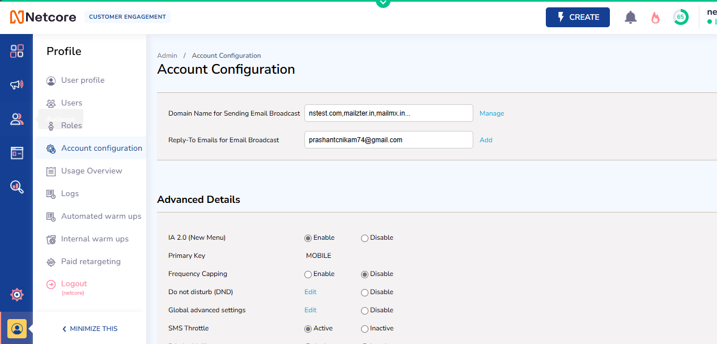This screenshot has height=344, width=717.
Task: Select Inactive for SMS Throttle
Action: 364,329
